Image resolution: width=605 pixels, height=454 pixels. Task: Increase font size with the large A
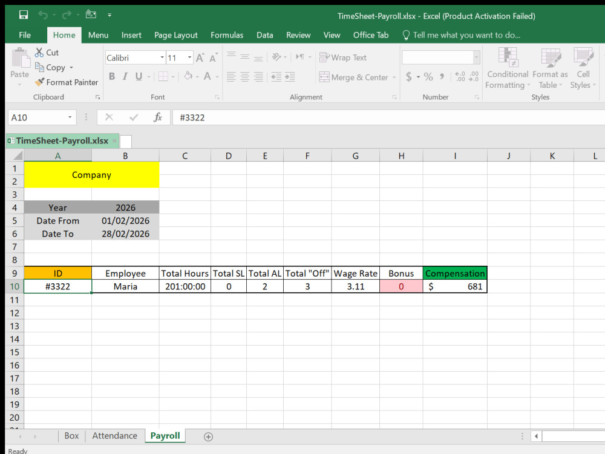tap(200, 58)
